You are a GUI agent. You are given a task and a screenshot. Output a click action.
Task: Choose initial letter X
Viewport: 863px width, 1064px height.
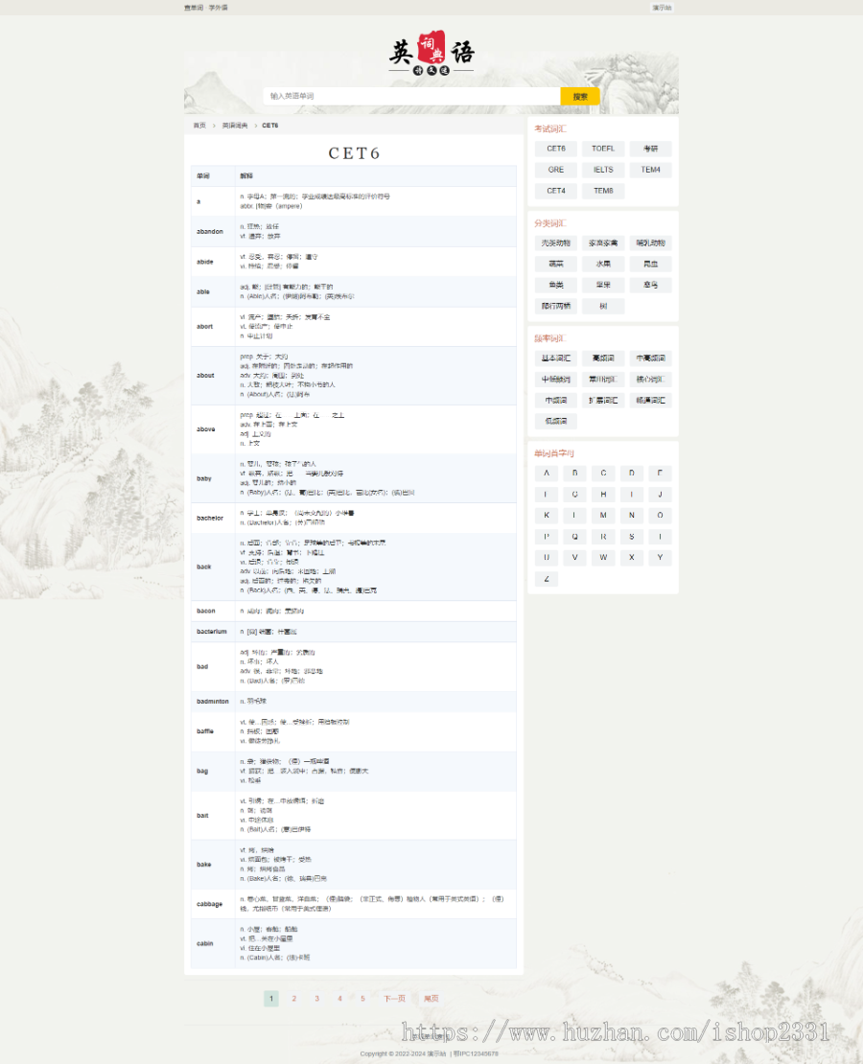pos(632,558)
